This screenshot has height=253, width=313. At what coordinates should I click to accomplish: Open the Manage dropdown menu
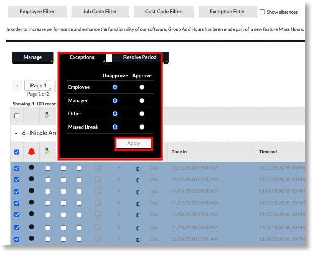[x=33, y=57]
